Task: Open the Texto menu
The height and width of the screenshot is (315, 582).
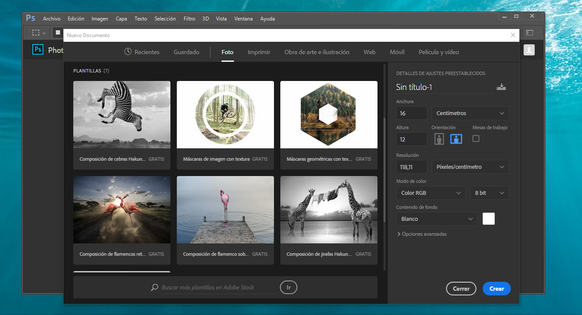Action: point(141,19)
